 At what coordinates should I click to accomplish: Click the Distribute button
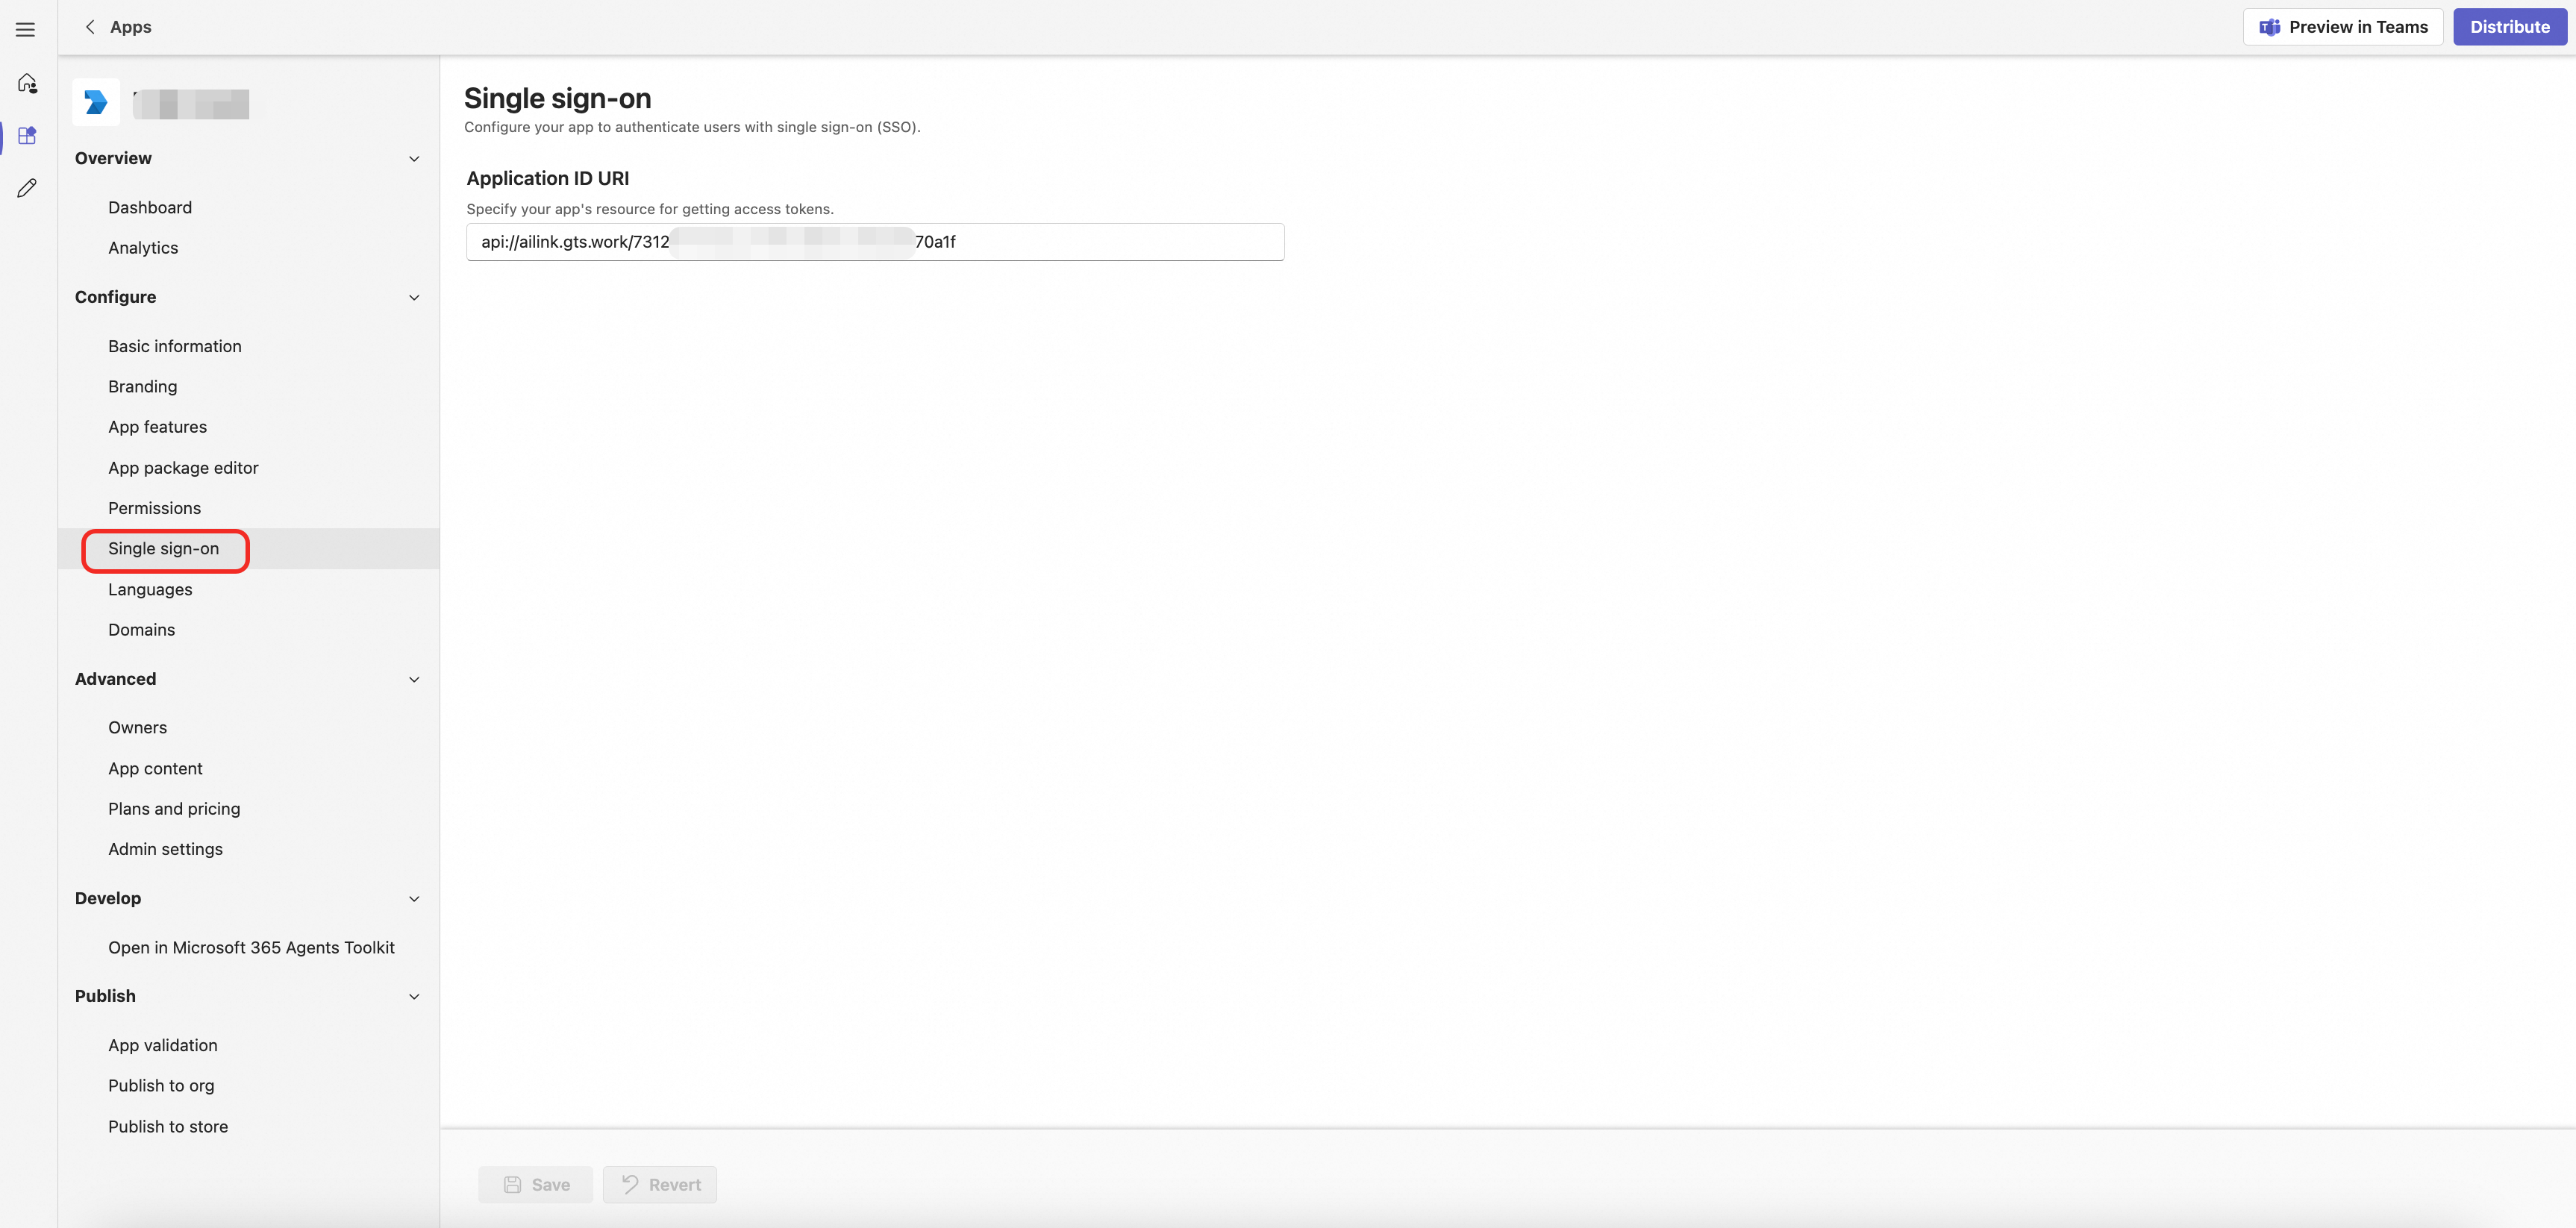(2509, 27)
